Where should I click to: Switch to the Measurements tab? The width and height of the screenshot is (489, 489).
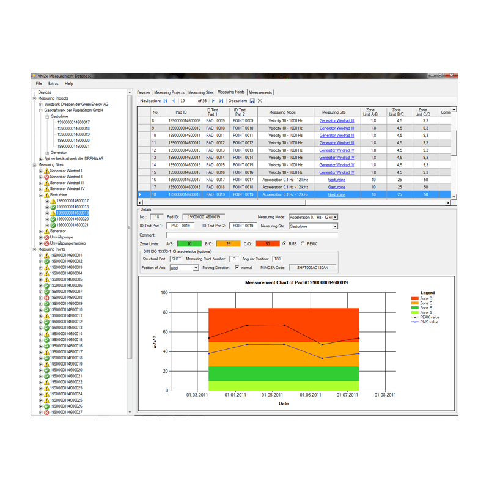click(260, 92)
